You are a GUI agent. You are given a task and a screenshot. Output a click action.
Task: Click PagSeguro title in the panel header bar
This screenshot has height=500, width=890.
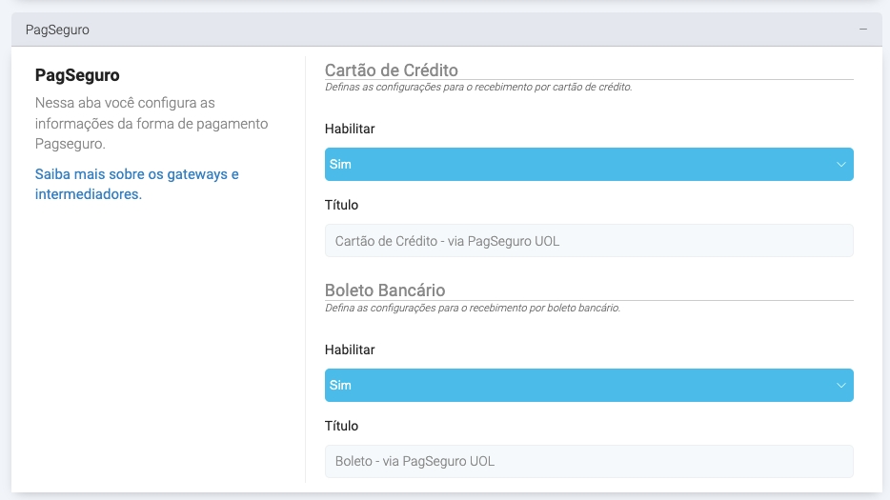pyautogui.click(x=57, y=30)
